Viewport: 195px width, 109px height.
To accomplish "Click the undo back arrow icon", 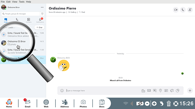I will tap(161, 104).
